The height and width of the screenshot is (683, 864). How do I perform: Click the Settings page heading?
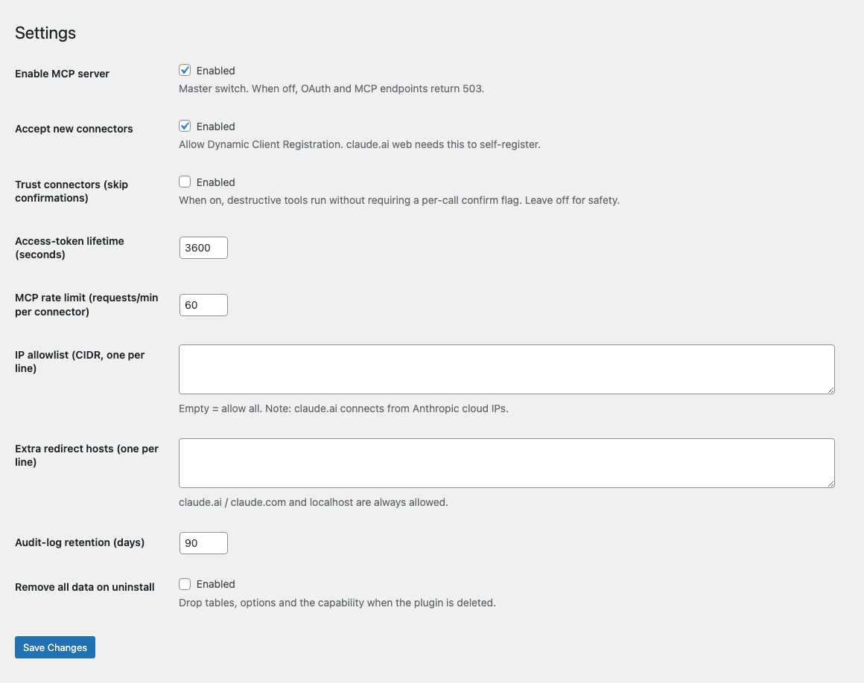tap(45, 33)
